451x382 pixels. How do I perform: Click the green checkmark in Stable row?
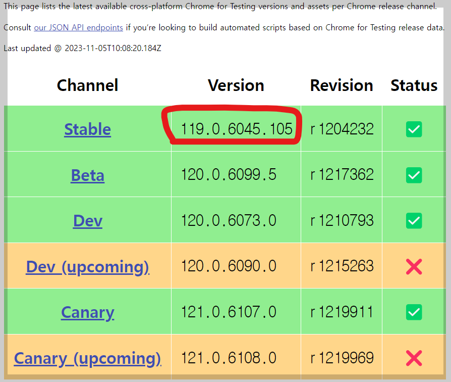pyautogui.click(x=414, y=129)
